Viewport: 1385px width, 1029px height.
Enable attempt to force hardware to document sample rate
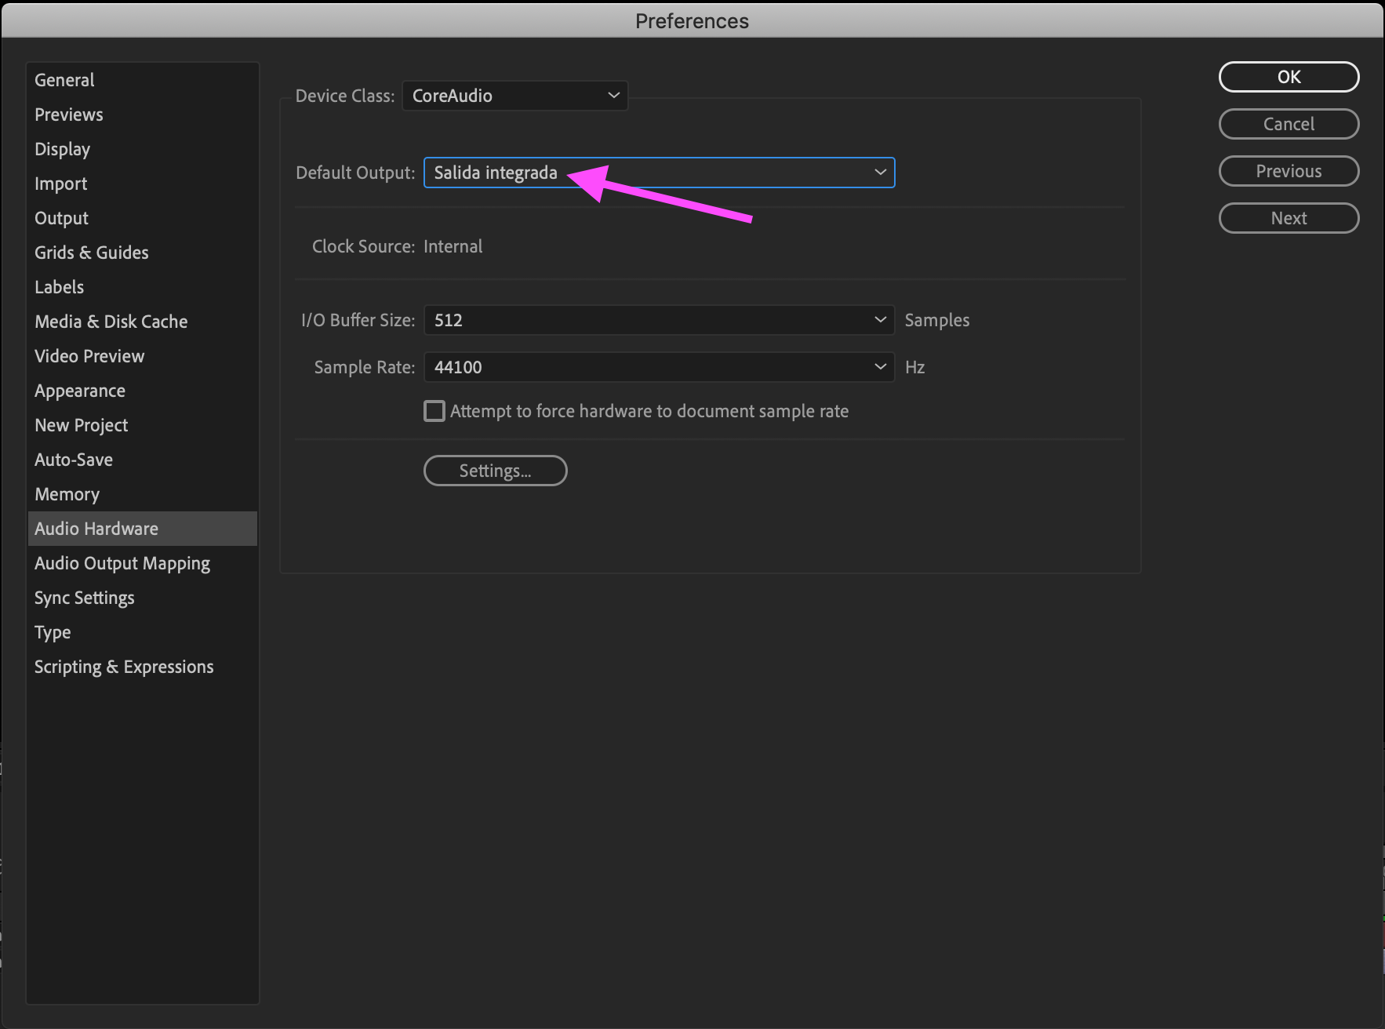tap(434, 410)
